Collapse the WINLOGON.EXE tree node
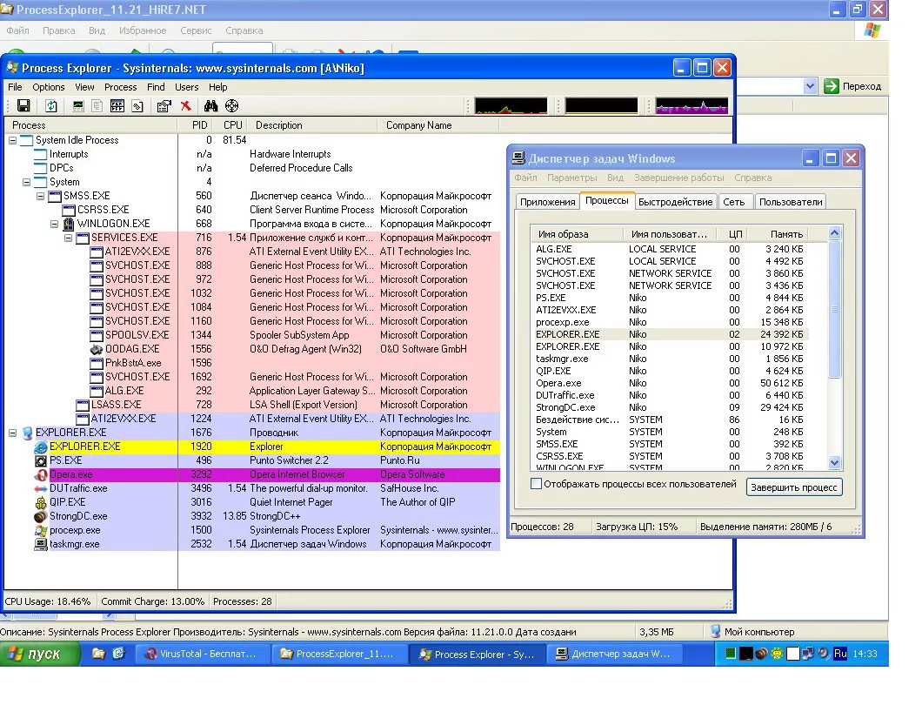This screenshot has height=705, width=922. point(55,224)
